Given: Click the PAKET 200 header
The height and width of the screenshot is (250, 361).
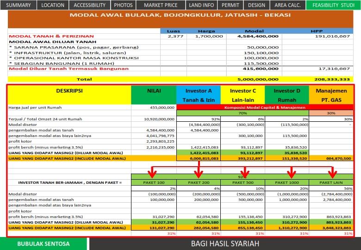Looking at the screenshot, I should point(199,182).
